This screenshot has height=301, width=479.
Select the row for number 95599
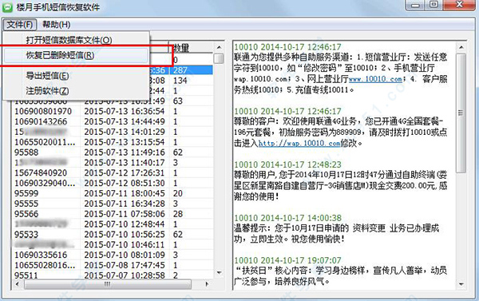click(x=113, y=193)
